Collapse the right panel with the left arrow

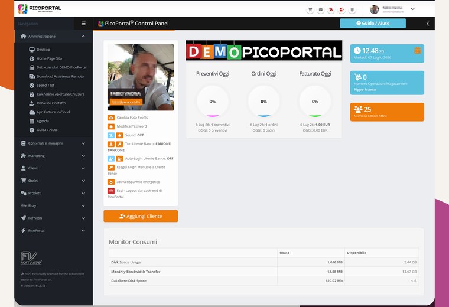(x=428, y=24)
